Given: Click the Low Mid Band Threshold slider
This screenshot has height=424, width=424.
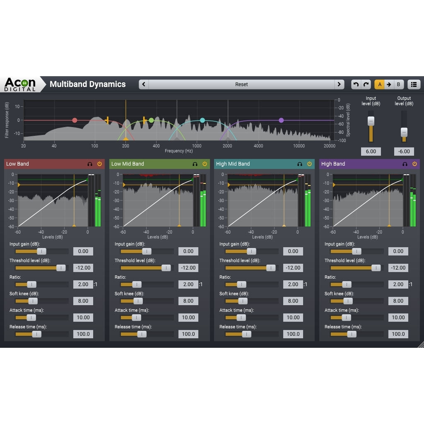Looking at the screenshot, I should click(x=147, y=268).
